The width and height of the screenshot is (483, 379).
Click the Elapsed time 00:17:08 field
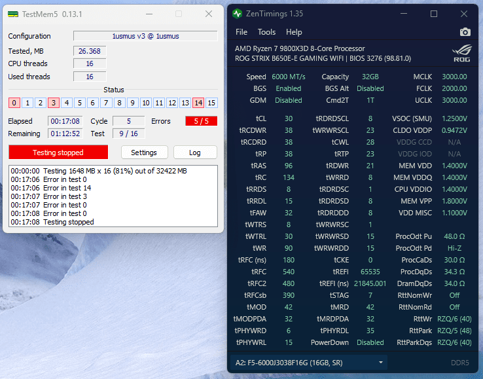[x=65, y=121]
